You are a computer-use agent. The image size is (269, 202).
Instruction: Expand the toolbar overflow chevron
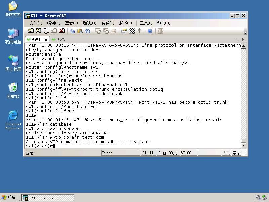coord(245,33)
